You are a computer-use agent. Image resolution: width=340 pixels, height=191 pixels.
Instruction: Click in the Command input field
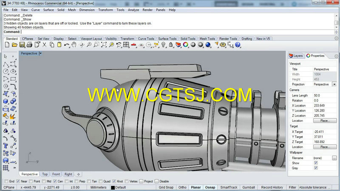click(178, 32)
